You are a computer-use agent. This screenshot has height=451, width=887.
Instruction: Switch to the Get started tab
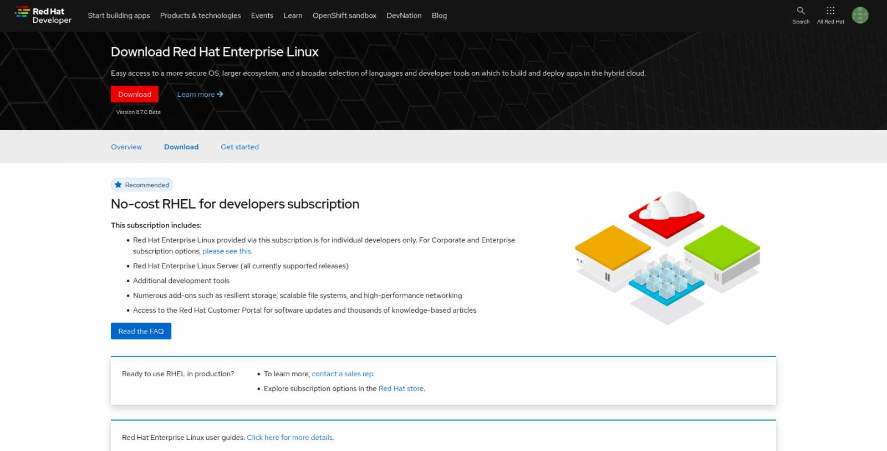(239, 147)
